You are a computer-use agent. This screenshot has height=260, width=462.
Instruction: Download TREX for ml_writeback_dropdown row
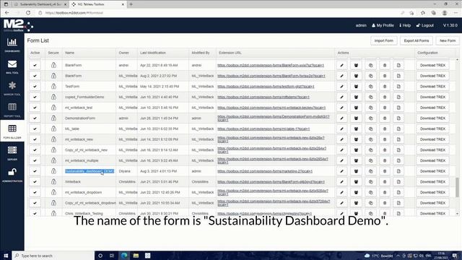point(432,192)
